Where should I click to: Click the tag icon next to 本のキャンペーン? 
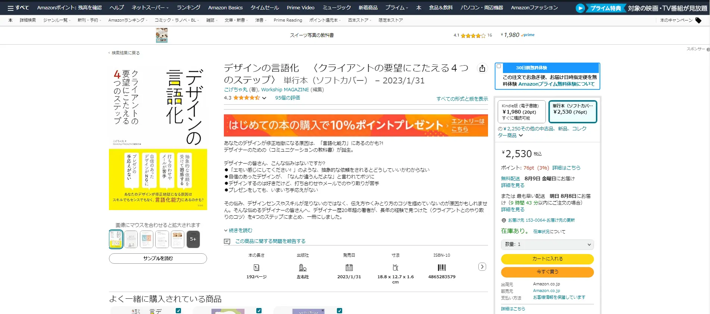click(x=698, y=20)
